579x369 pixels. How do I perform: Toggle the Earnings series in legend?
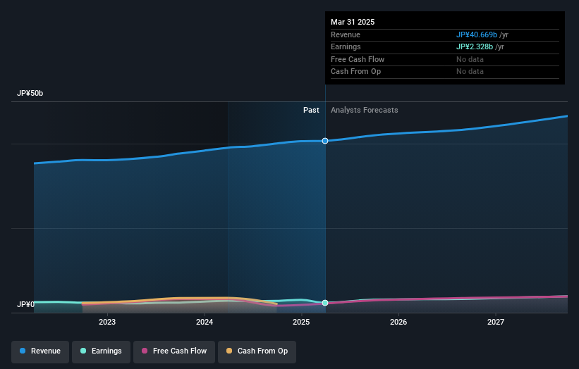click(101, 351)
